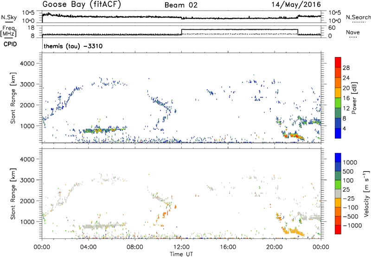Click the 'N.Sky' legend label
This screenshot has height=257, width=371.
click(9, 17)
